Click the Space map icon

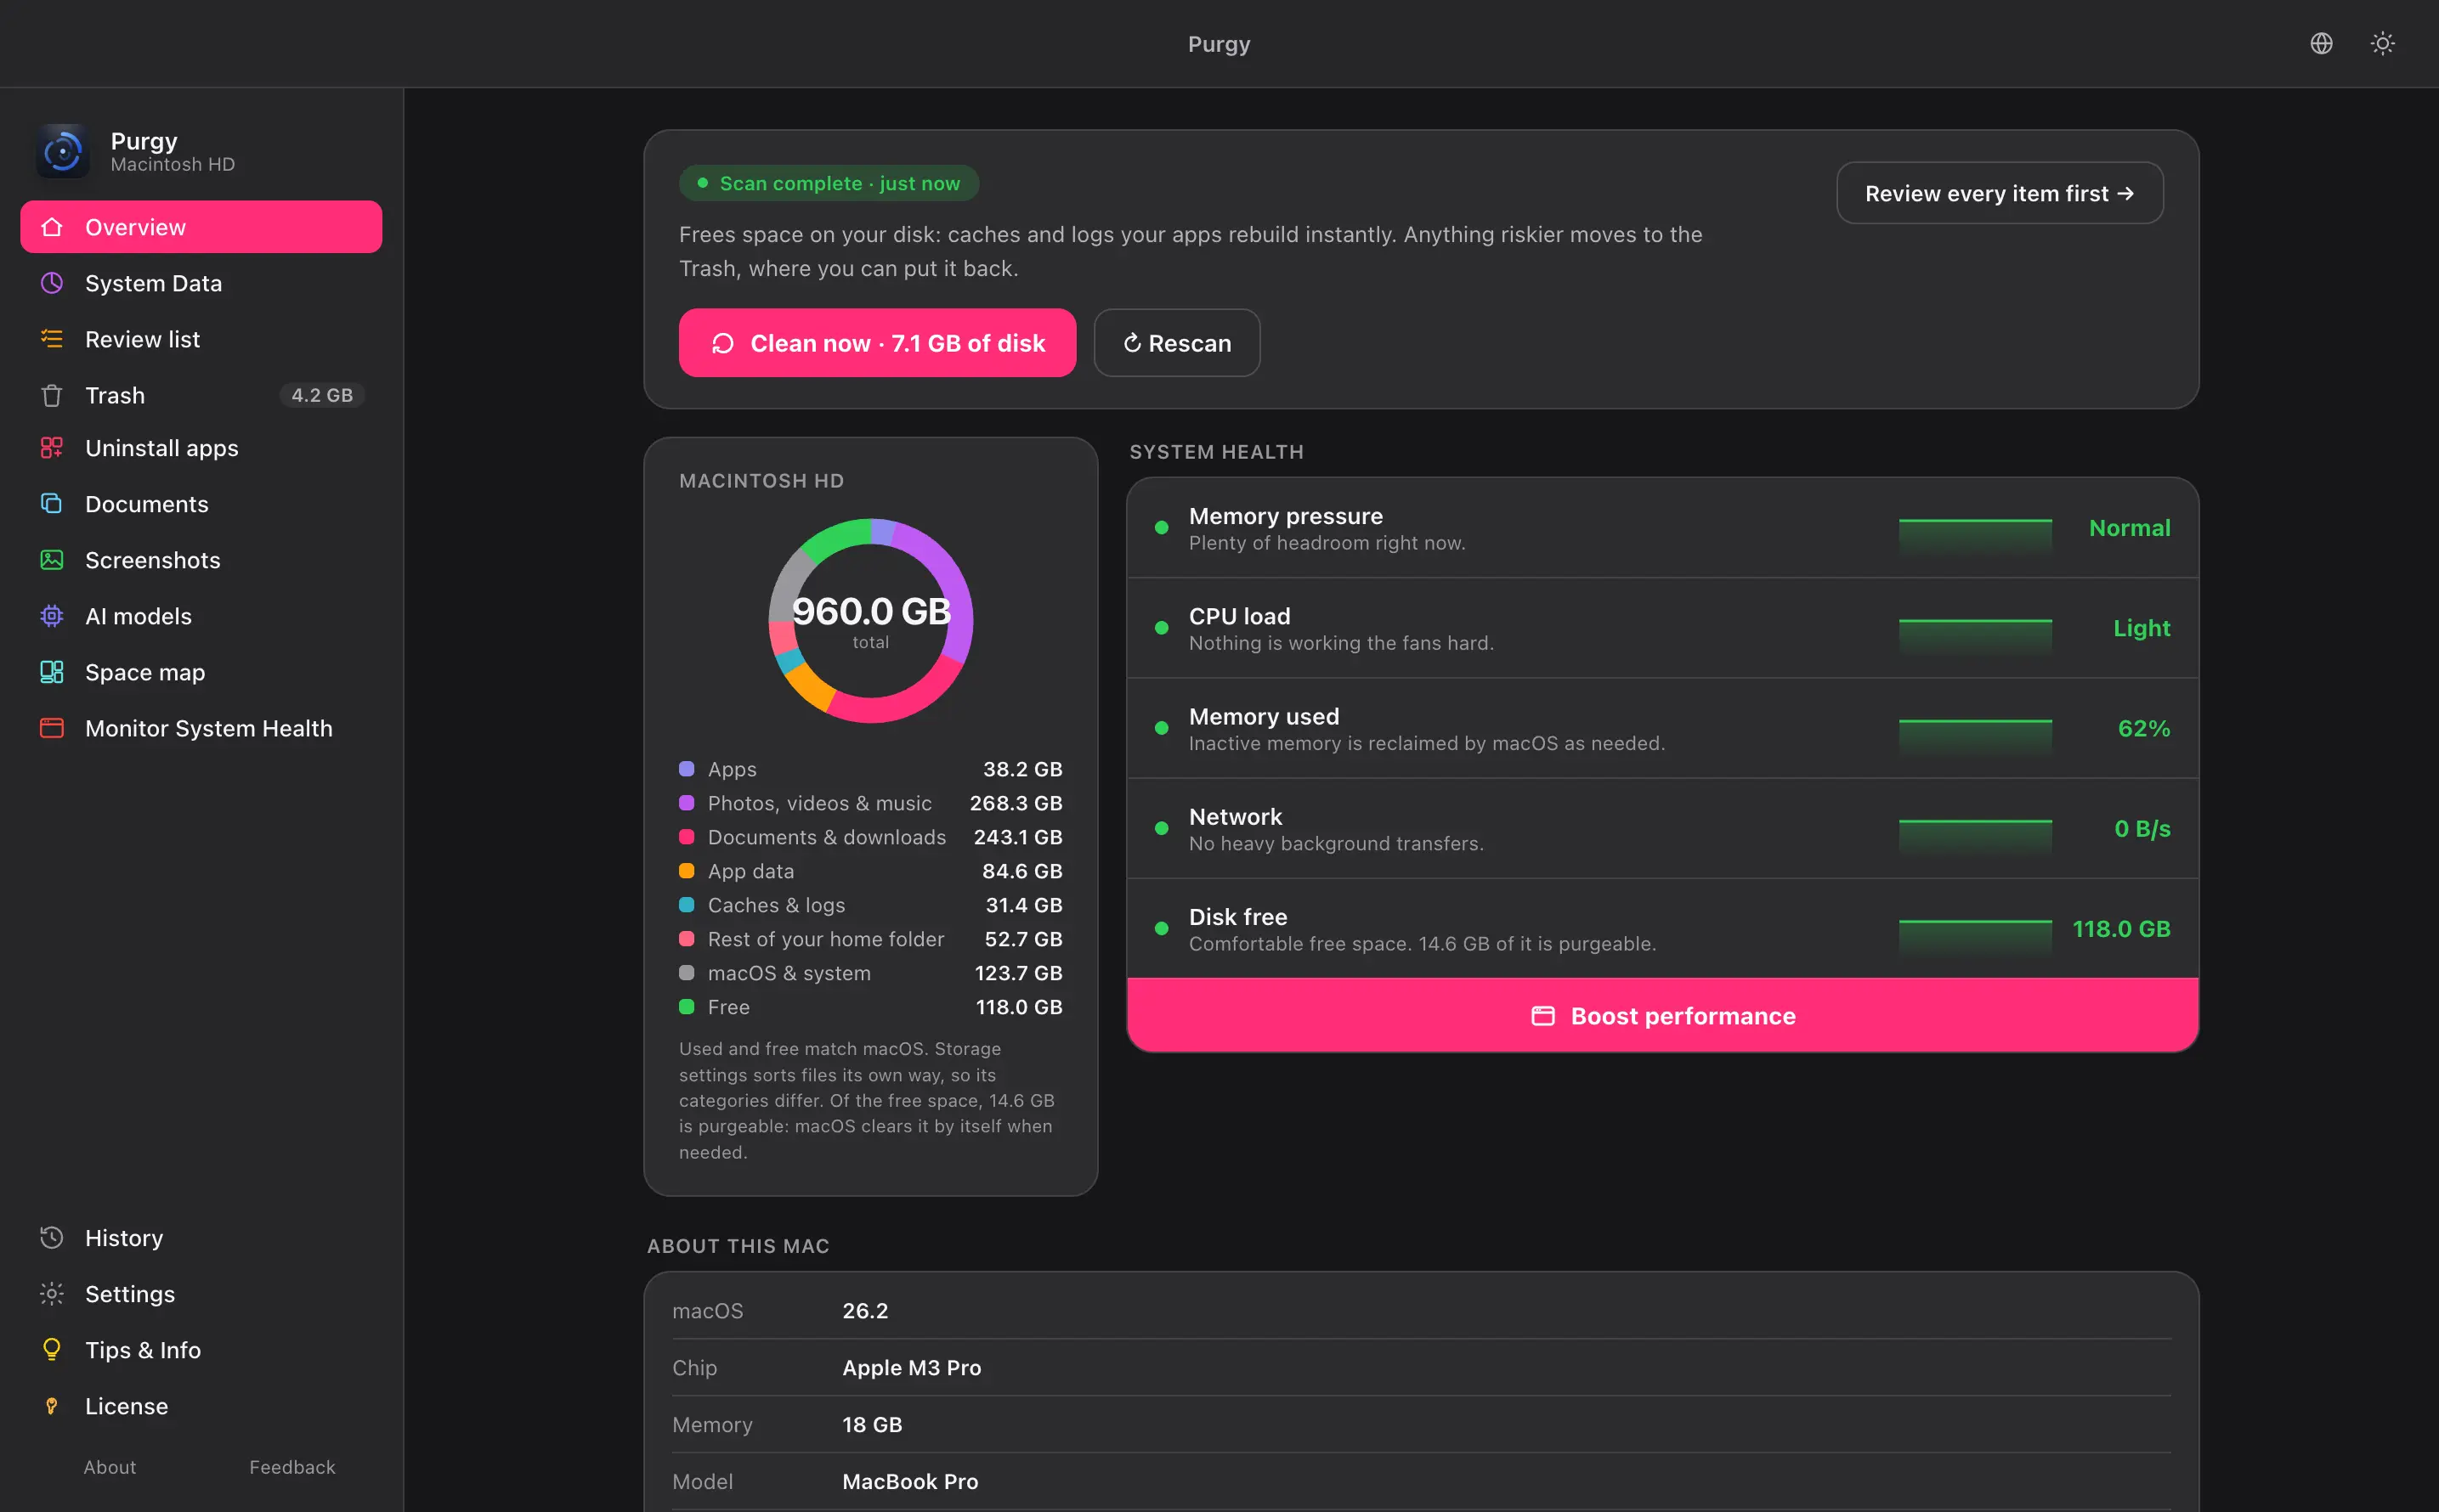coord(52,672)
